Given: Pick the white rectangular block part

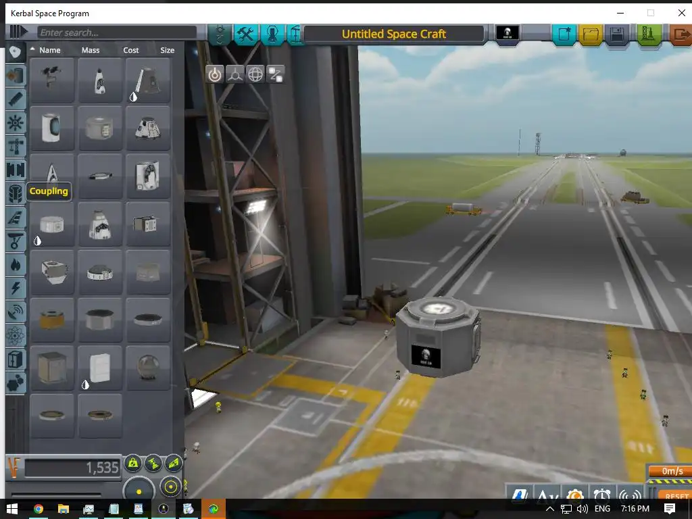Looking at the screenshot, I should [x=100, y=367].
